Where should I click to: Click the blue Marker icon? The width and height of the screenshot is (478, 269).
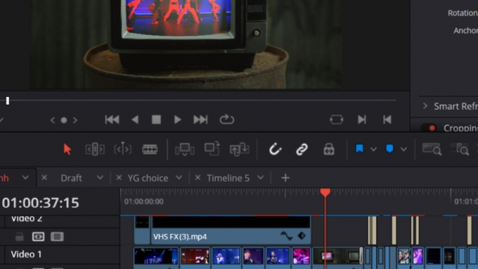[390, 148]
